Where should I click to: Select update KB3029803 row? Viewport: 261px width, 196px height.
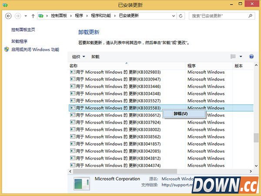click(x=161, y=72)
